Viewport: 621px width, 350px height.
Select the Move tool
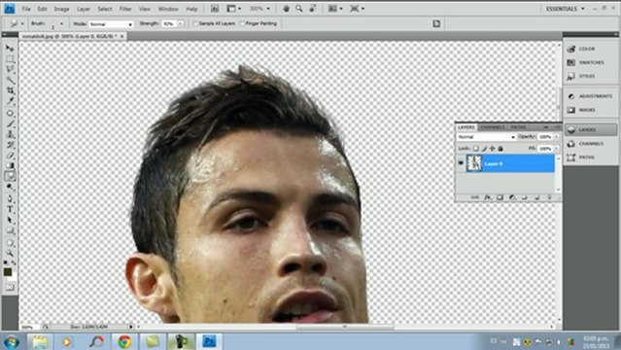click(10, 49)
